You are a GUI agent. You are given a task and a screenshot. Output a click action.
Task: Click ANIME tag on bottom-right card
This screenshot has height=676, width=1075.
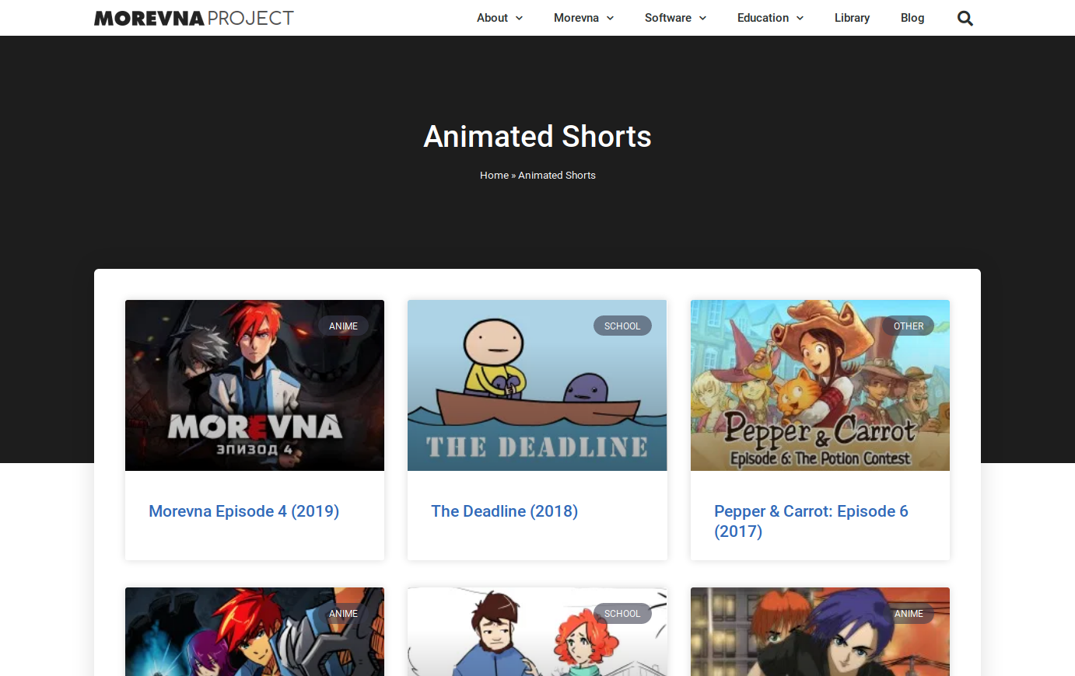tap(908, 614)
